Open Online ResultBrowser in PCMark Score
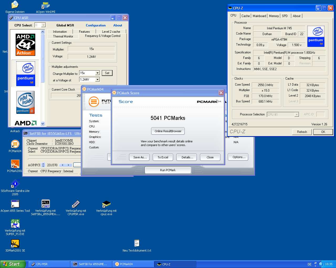 coord(168,131)
